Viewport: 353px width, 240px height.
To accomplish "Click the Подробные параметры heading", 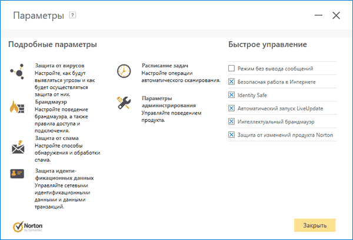I will click(53, 45).
